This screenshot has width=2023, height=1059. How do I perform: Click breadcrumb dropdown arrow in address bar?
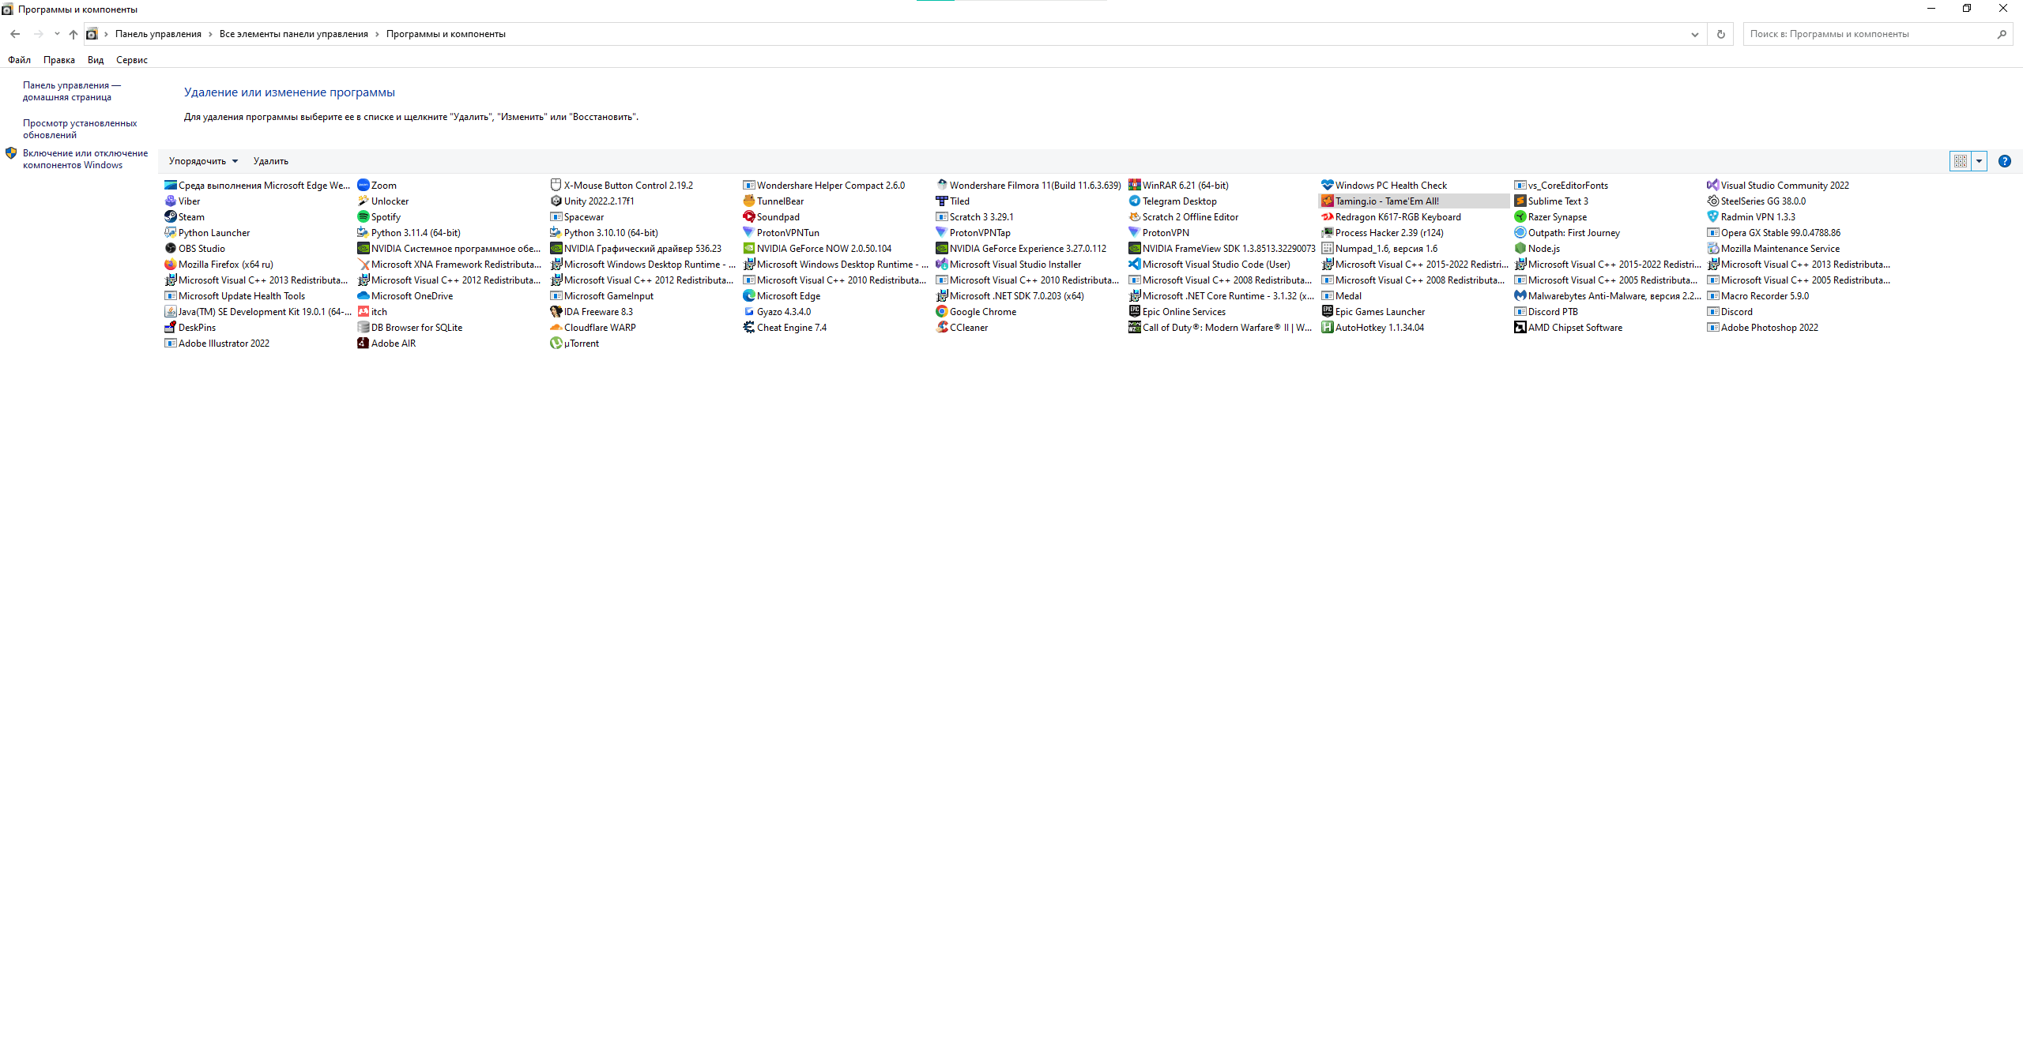coord(1693,33)
